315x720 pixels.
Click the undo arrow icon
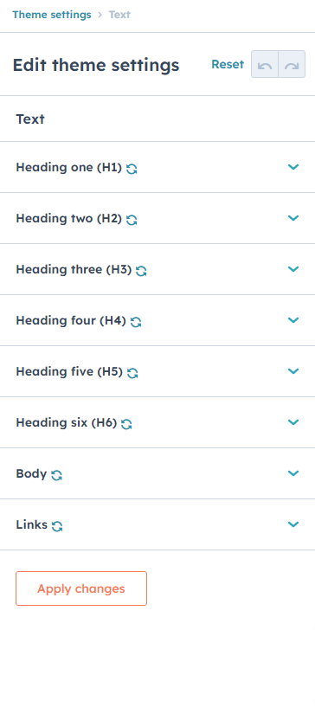tap(265, 64)
